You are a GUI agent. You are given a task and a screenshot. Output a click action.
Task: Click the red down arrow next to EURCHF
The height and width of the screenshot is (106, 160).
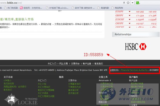tap(129, 19)
